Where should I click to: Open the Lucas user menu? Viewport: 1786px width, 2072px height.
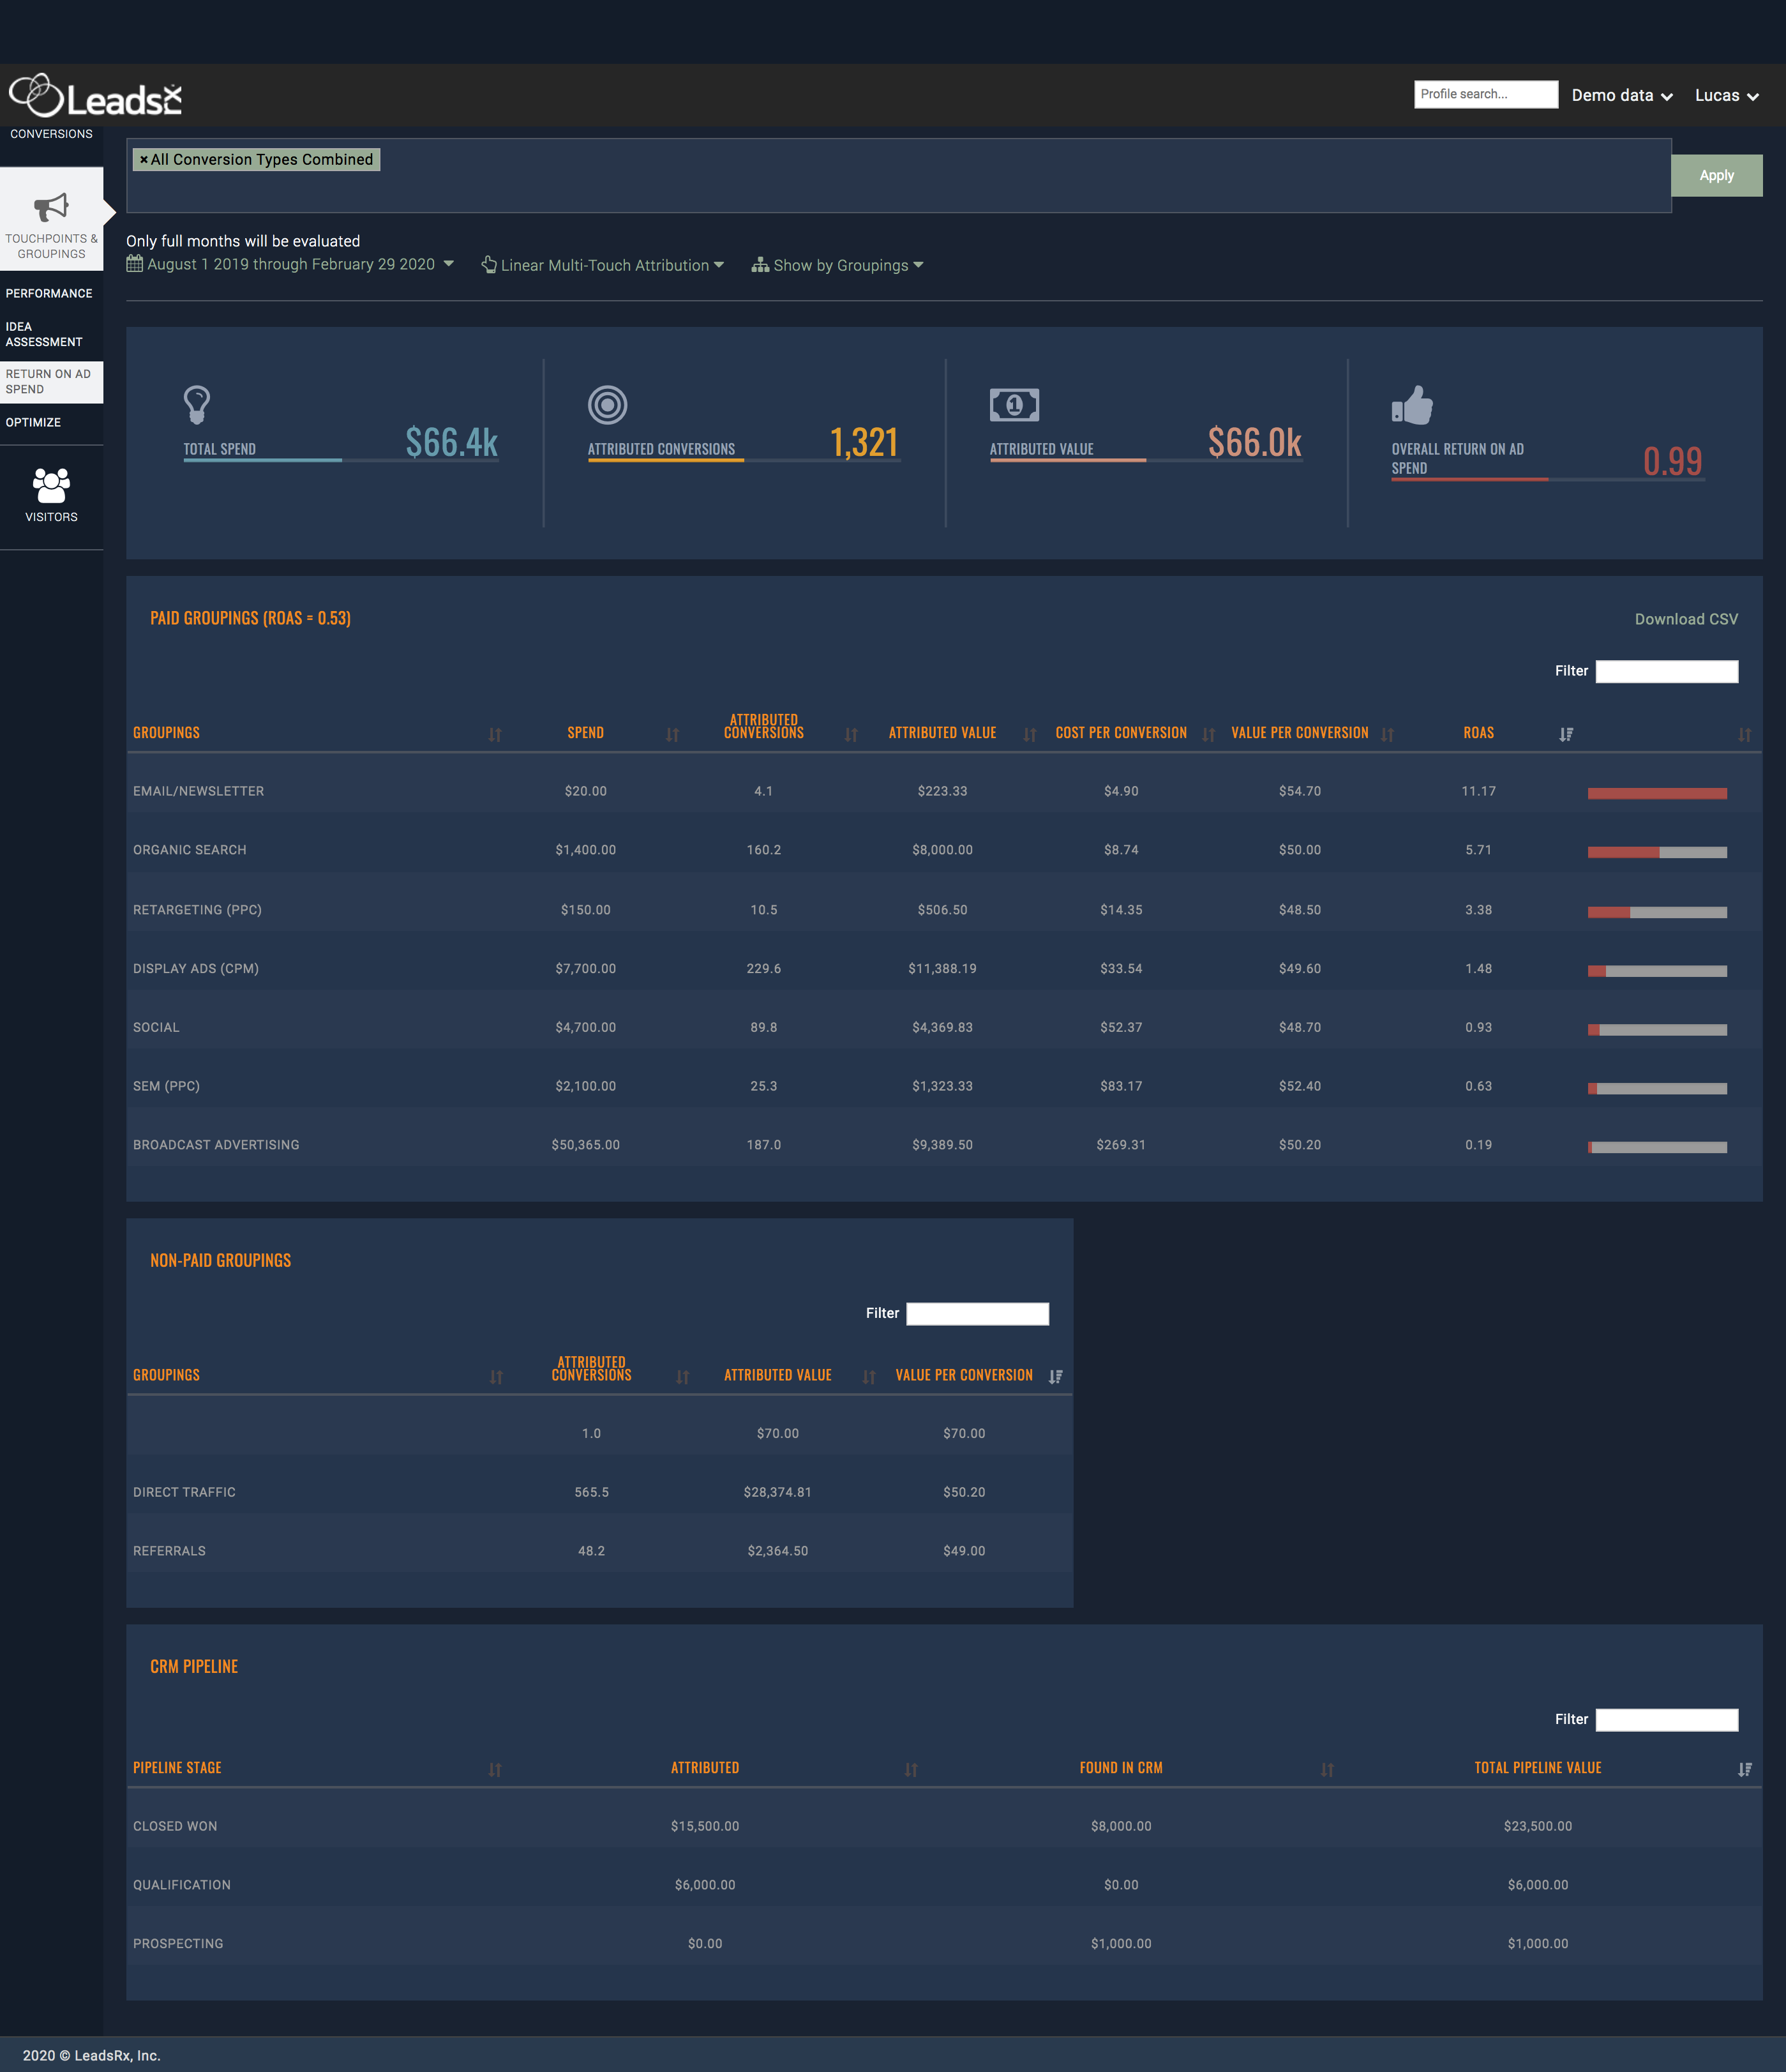point(1726,95)
